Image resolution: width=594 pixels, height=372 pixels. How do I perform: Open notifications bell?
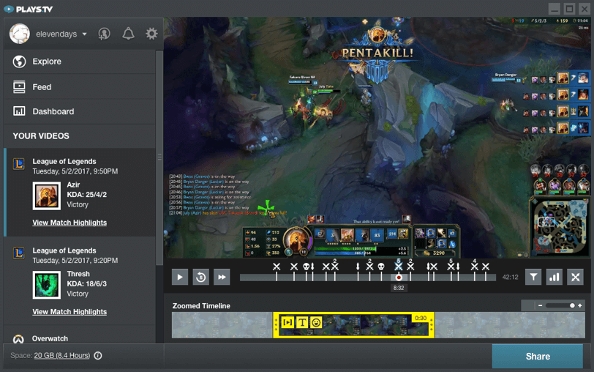128,34
